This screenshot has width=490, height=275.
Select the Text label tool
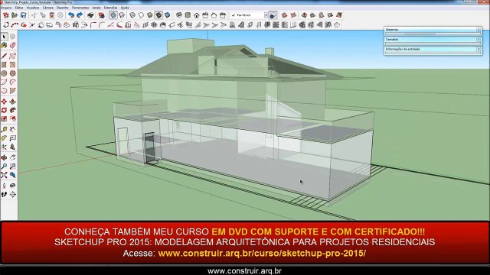click(12, 138)
